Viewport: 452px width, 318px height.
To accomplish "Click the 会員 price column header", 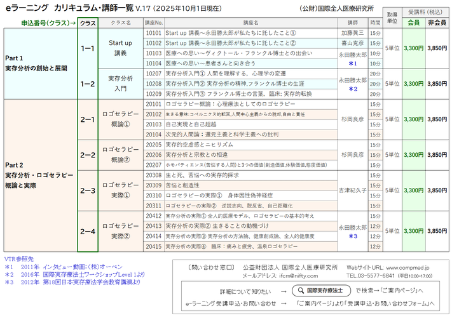I will click(x=414, y=23).
